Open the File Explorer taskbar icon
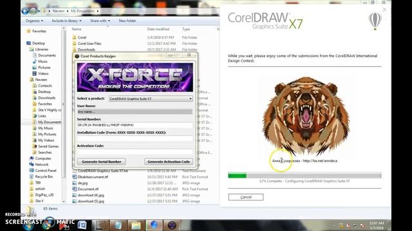Image resolution: width=412 pixels, height=231 pixels. point(136,225)
